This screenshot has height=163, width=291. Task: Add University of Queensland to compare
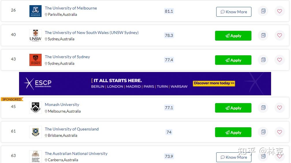click(263, 132)
